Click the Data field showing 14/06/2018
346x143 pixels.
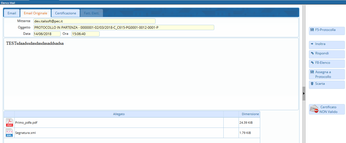(x=47, y=34)
